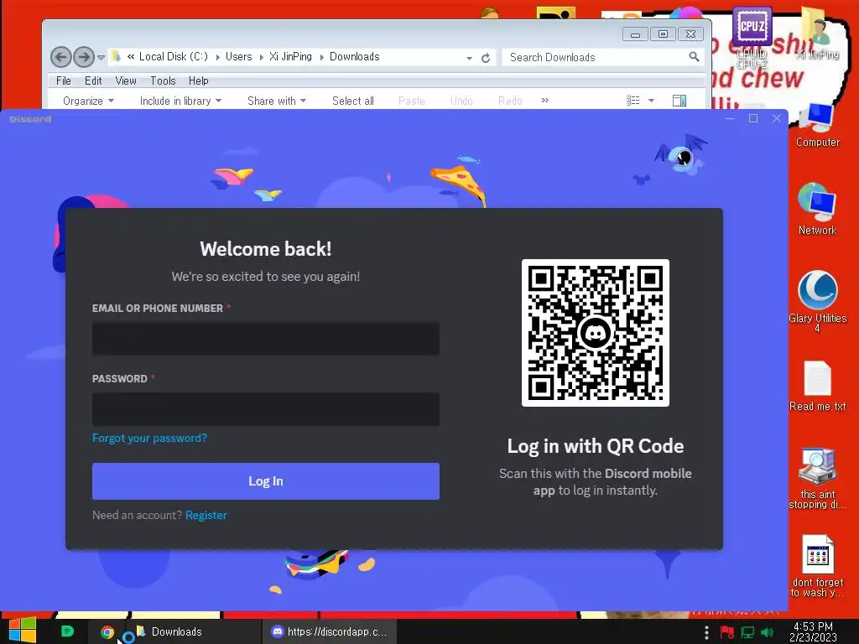Switch to the Discord taskbar button
The image size is (859, 644).
click(330, 631)
